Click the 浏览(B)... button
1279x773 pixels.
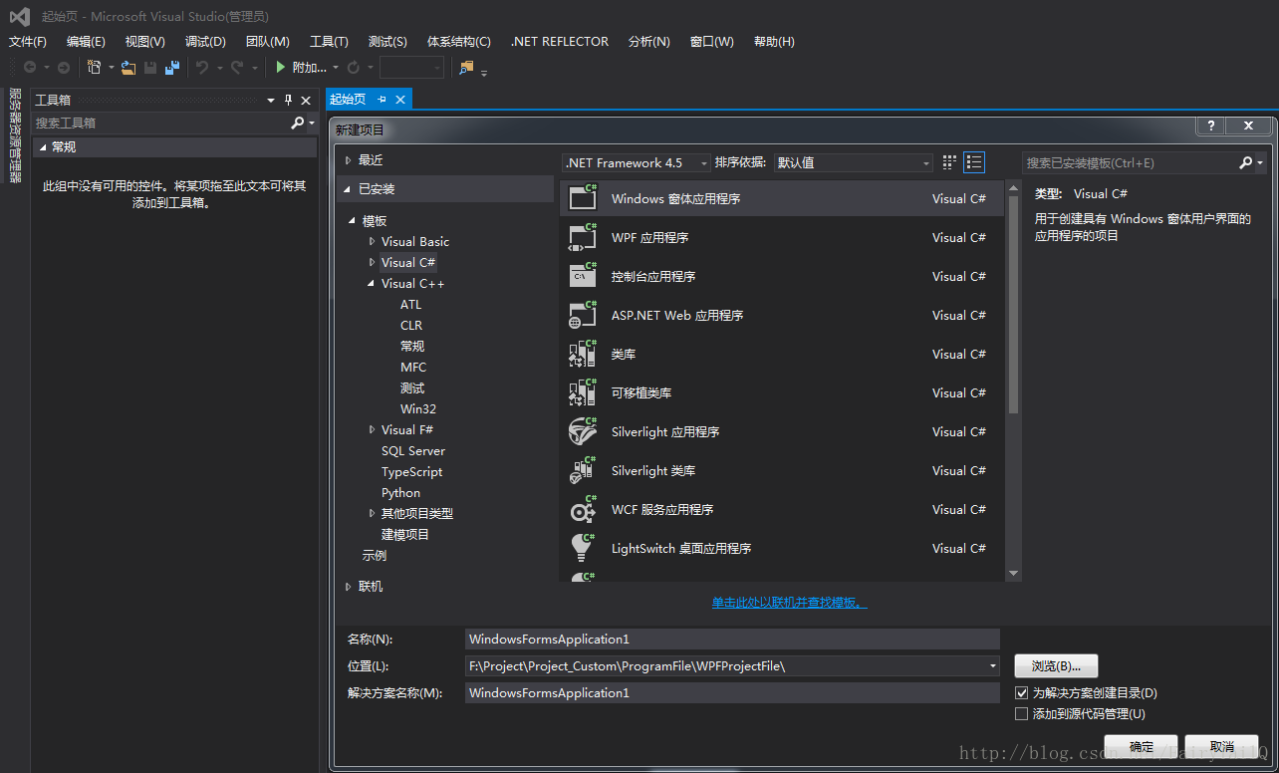pos(1056,665)
